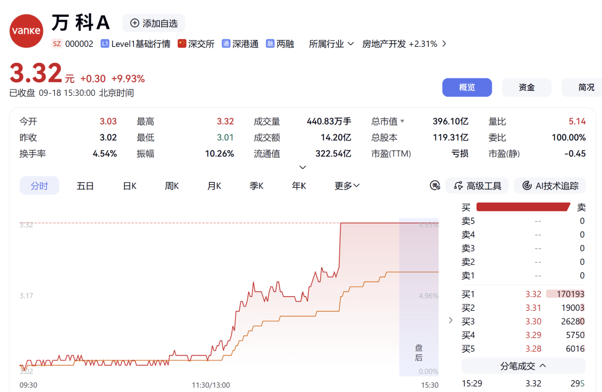Click the +9.93% change value
The width and height of the screenshot is (602, 392).
coord(128,79)
